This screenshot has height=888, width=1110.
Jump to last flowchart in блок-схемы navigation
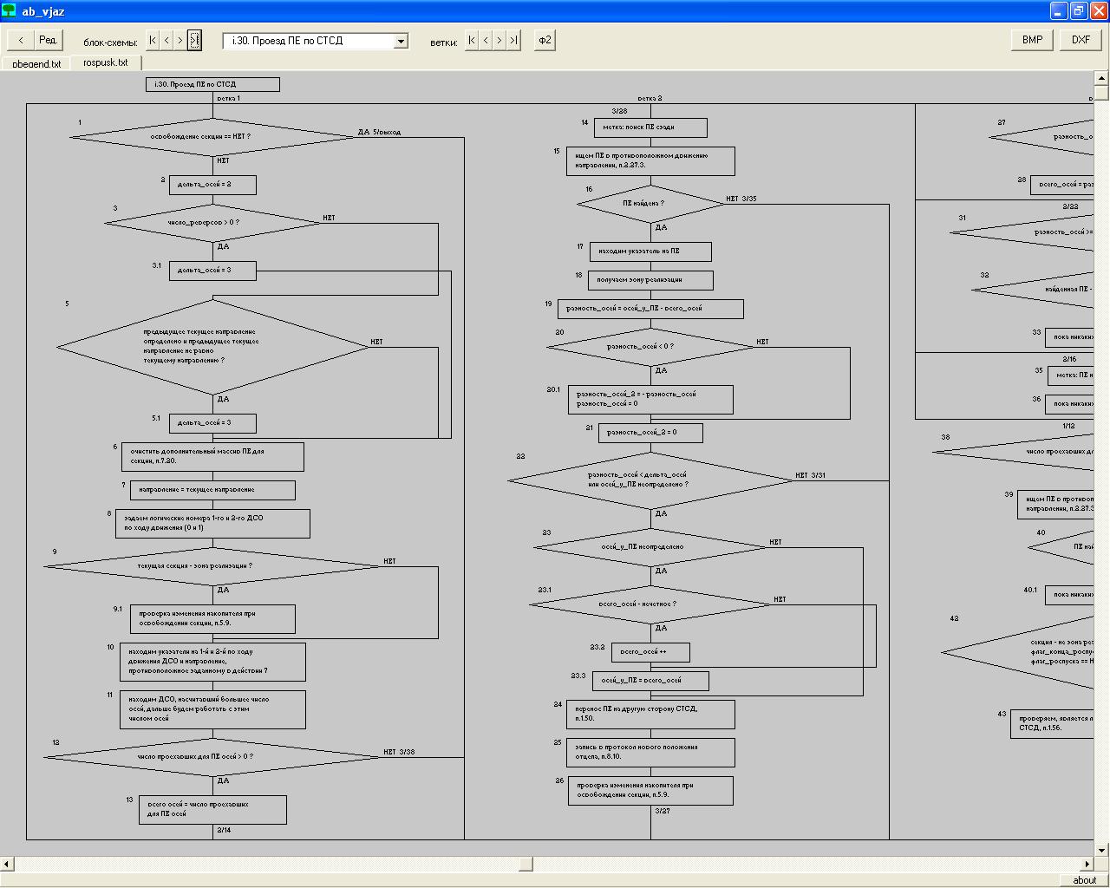[194, 40]
